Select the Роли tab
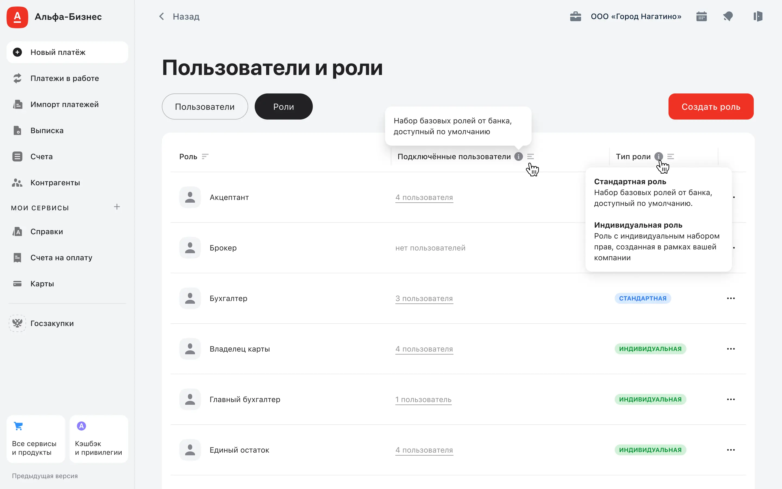Viewport: 782px width, 489px height. click(283, 107)
